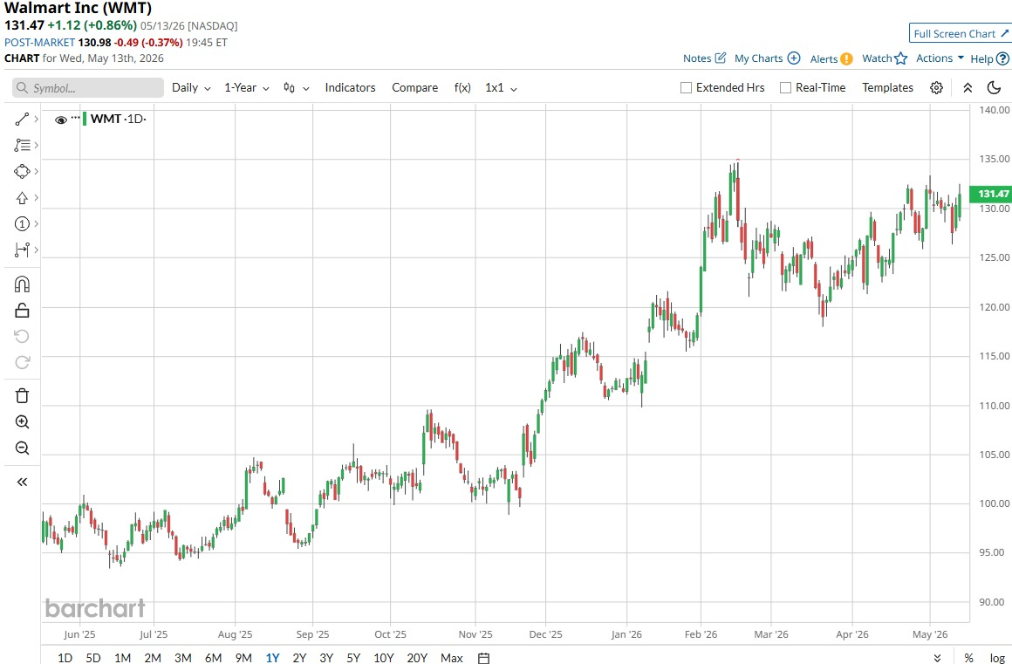This screenshot has height=664, width=1012.
Task: Expand the Actions dropdown menu
Action: [940, 58]
